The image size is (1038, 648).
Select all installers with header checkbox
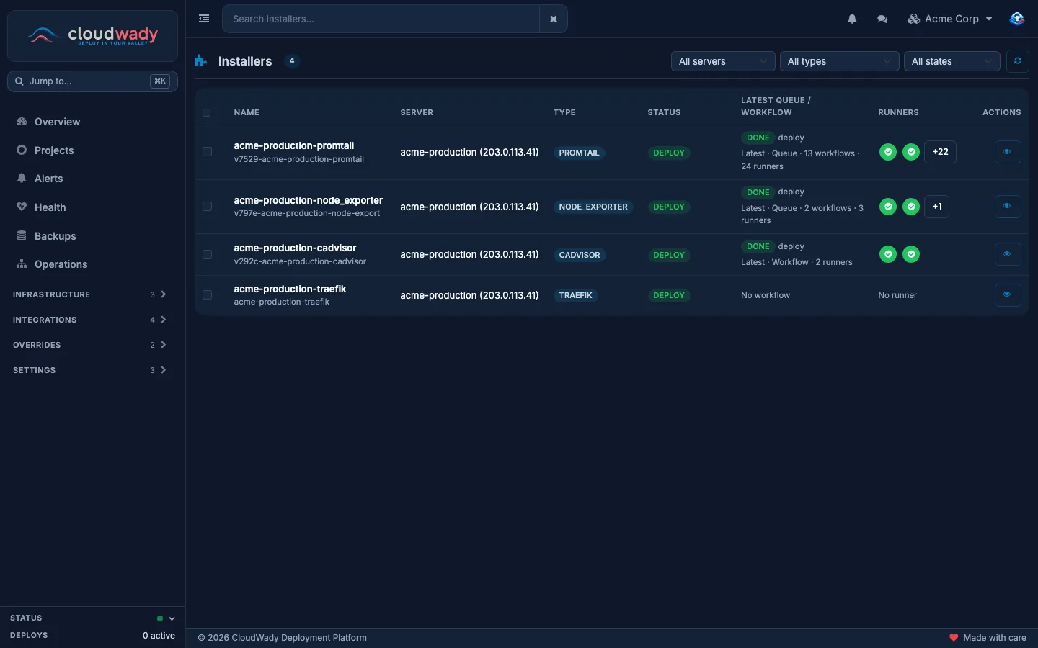(x=207, y=112)
